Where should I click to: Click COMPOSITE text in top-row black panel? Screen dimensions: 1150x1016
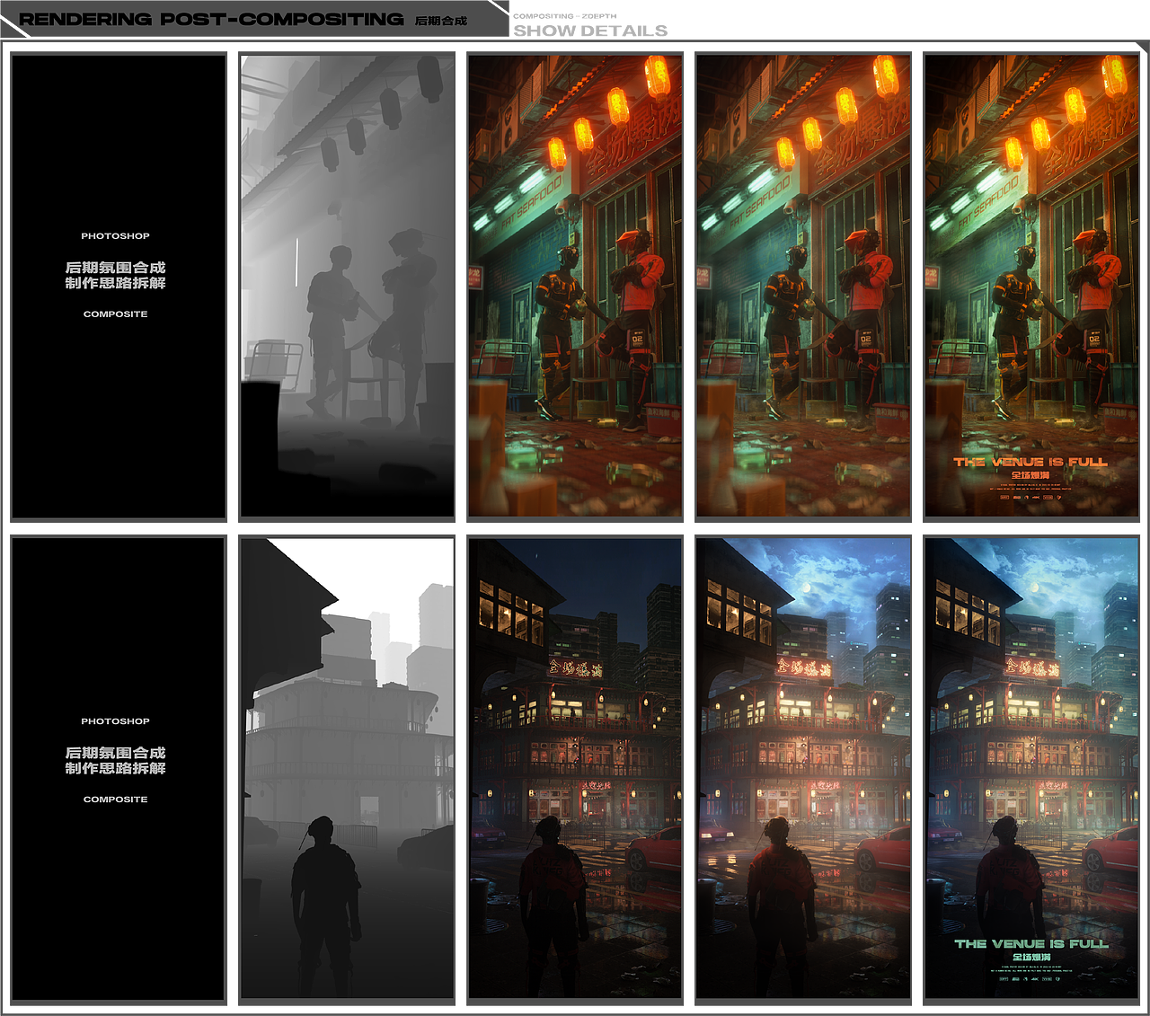(x=115, y=314)
